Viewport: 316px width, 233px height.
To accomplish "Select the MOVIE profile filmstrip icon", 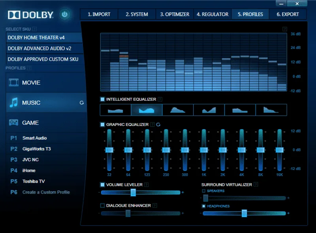I will point(13,83).
